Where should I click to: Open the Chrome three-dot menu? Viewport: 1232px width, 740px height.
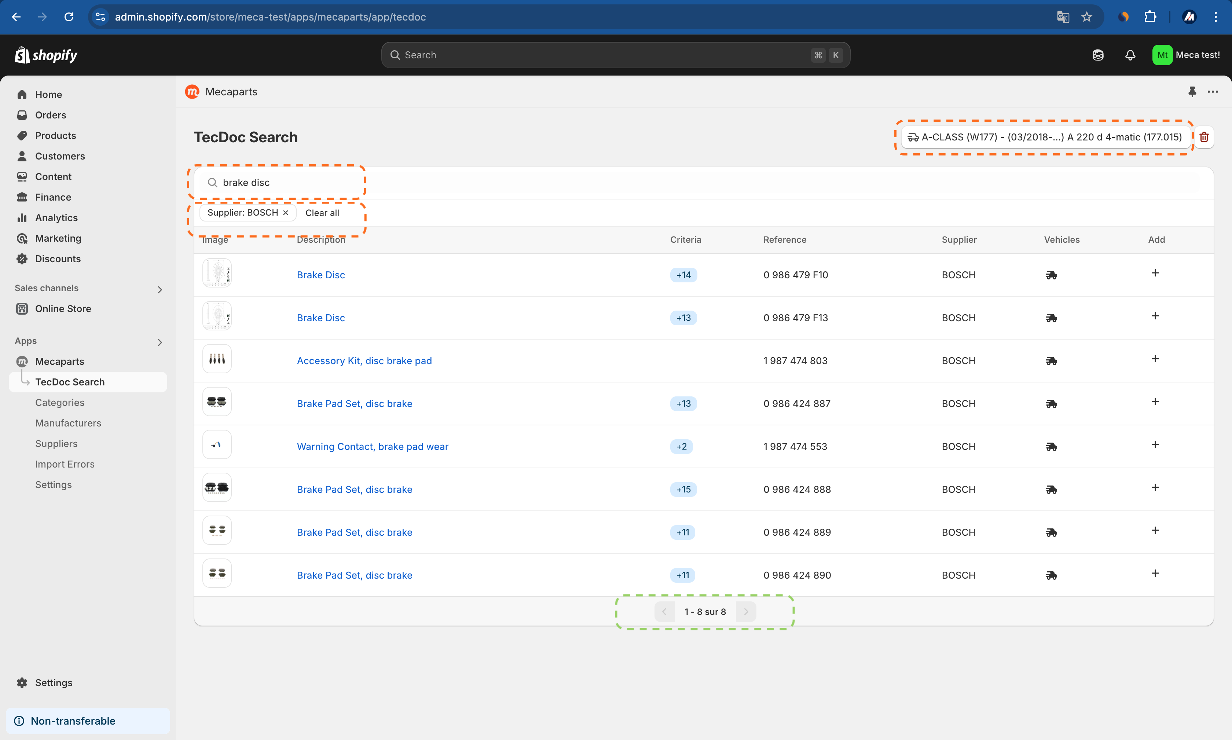[1216, 17]
